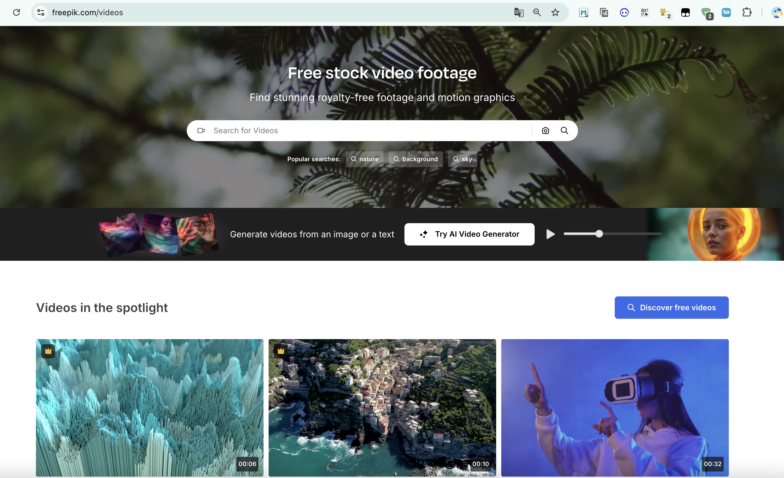Open the browser zoom magnifier icon
This screenshot has width=784, height=478.
(x=537, y=12)
